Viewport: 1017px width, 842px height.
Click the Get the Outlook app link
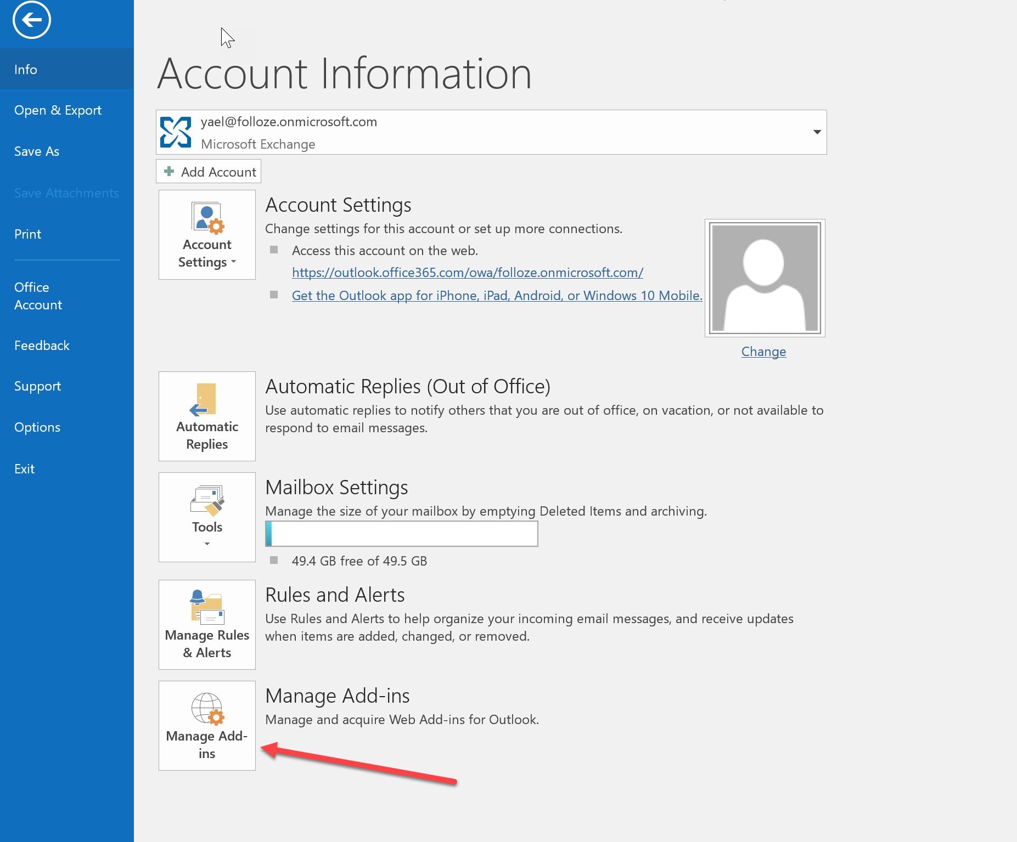tap(496, 295)
